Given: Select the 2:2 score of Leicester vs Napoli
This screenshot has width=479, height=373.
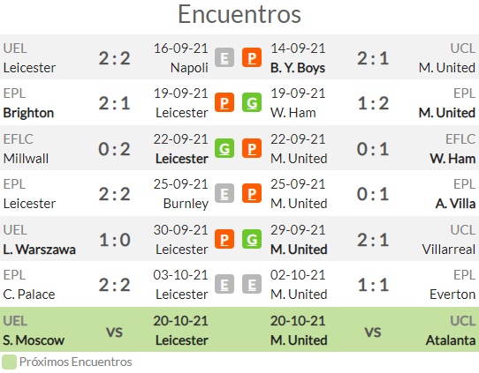Looking at the screenshot, I should [x=115, y=58].
